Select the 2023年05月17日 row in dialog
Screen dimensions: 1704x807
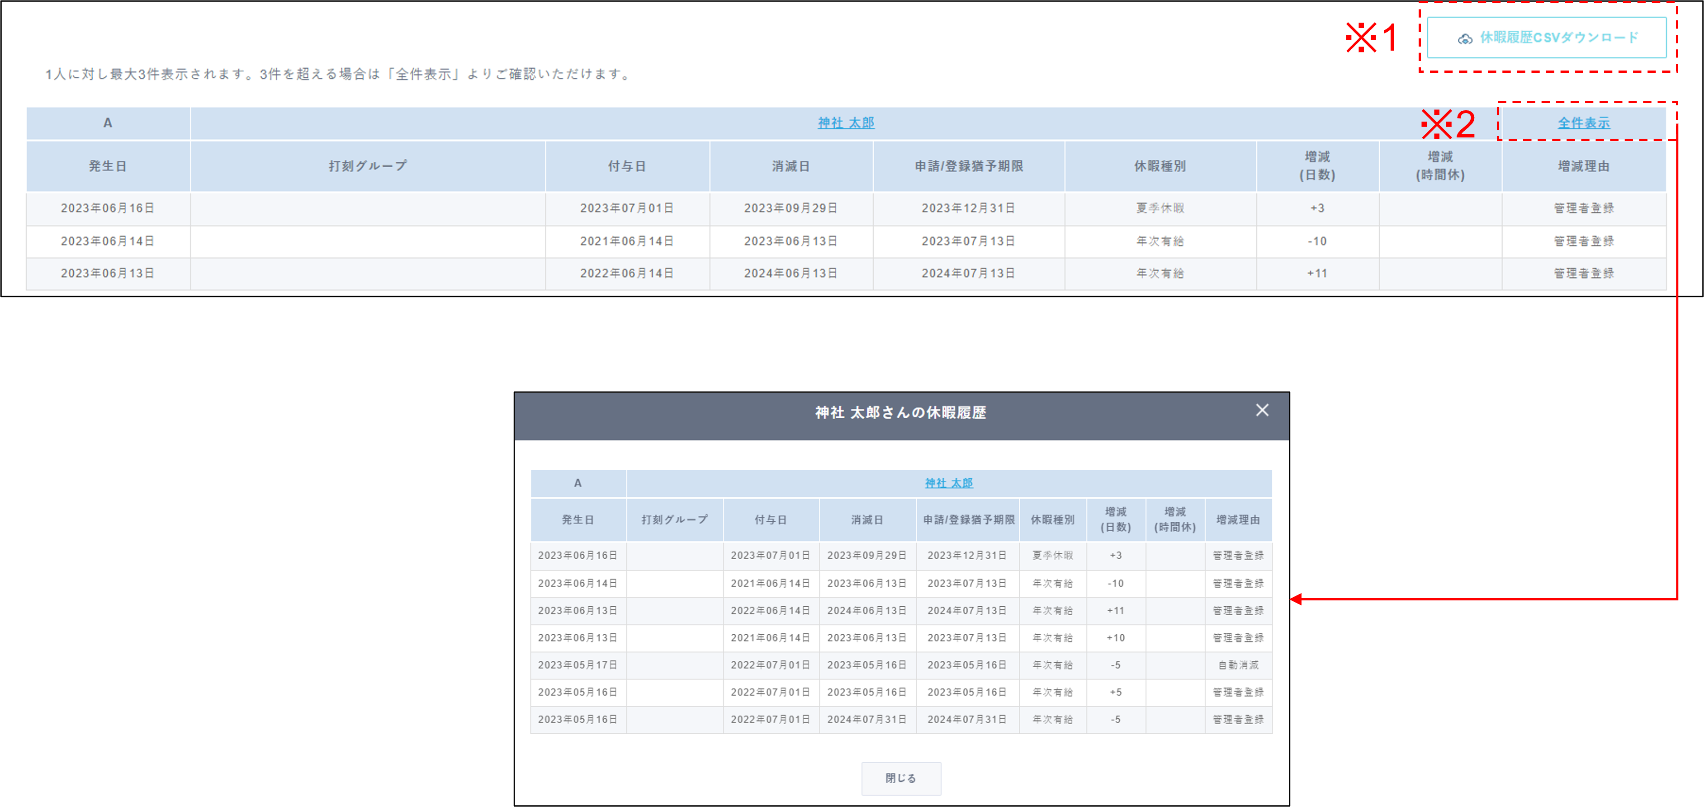(577, 665)
